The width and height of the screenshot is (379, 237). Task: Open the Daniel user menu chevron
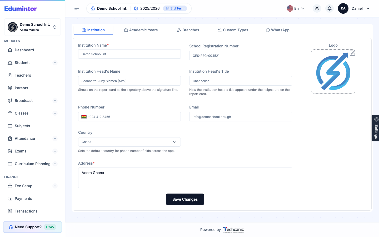click(x=368, y=8)
